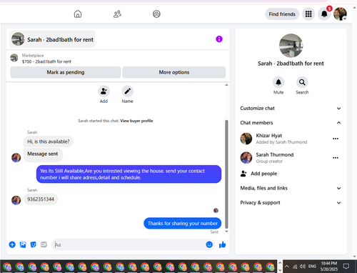Image resolution: width=357 pixels, height=273 pixels.
Task: Open the Windows notification center icon
Action: (x=346, y=266)
